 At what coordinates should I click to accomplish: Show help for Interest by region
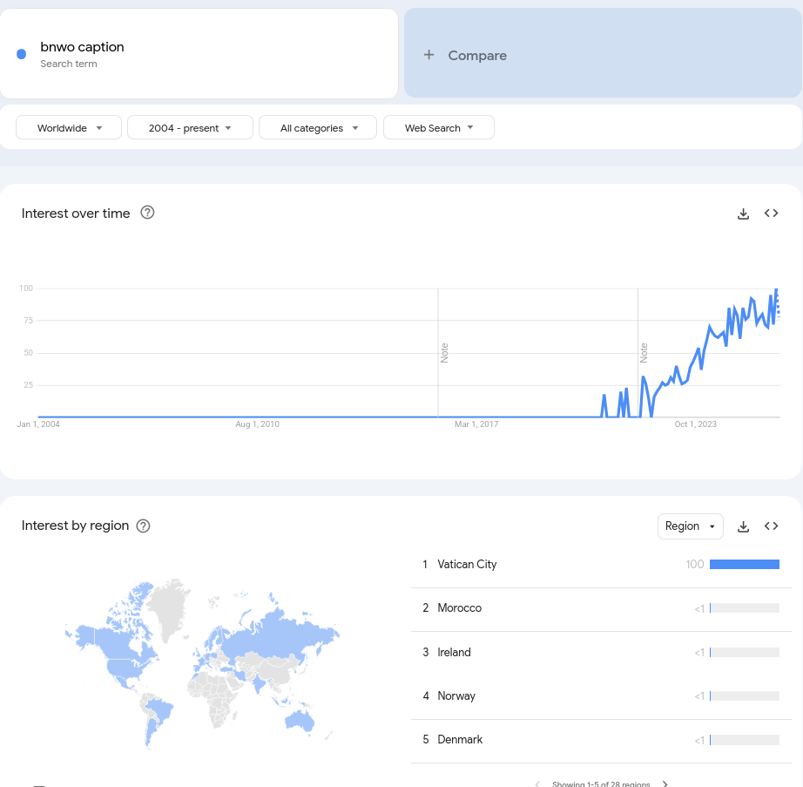click(x=144, y=526)
